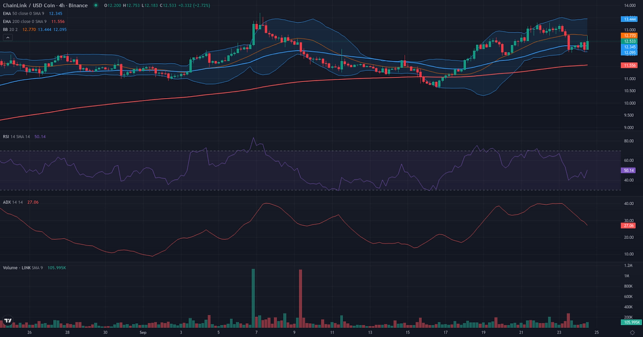The width and height of the screenshot is (643, 337).
Task: Click the 7 date axis label
Action: coord(257,332)
